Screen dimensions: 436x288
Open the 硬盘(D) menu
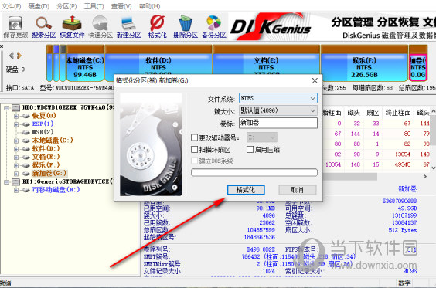[x=39, y=6]
